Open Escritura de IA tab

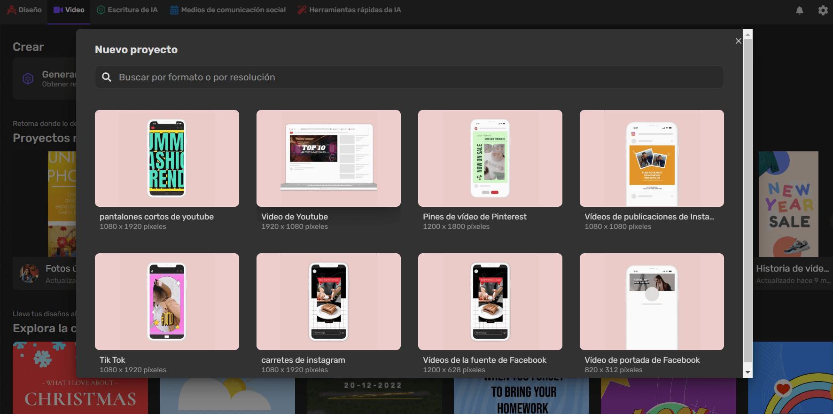coord(127,10)
